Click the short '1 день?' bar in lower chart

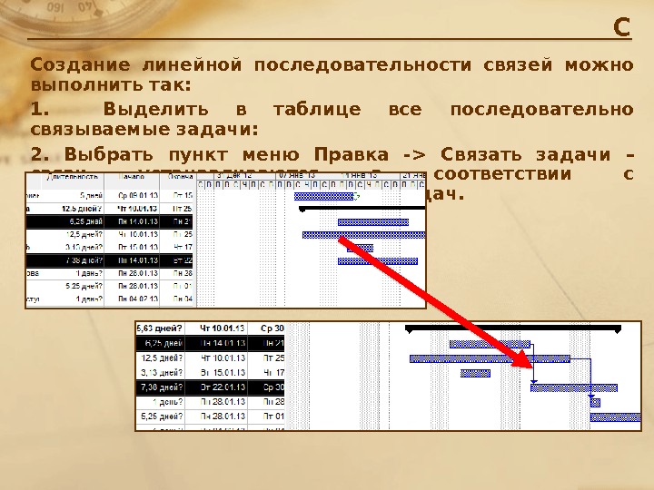(x=595, y=403)
